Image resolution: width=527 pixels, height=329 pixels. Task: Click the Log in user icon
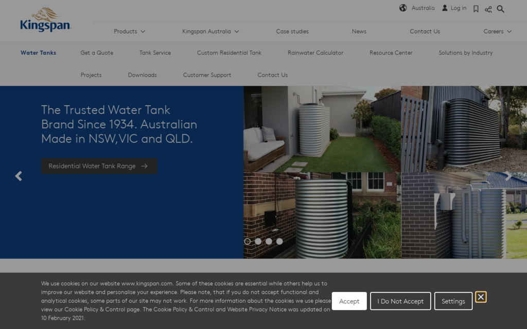(445, 8)
